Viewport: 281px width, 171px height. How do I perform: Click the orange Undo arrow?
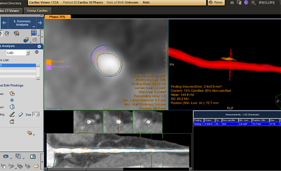coord(29,133)
